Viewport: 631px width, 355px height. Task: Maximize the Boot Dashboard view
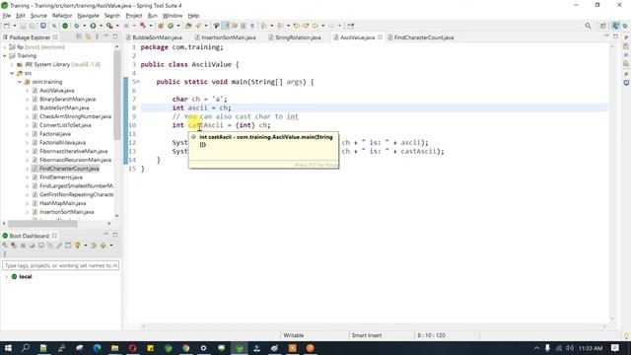(115, 235)
